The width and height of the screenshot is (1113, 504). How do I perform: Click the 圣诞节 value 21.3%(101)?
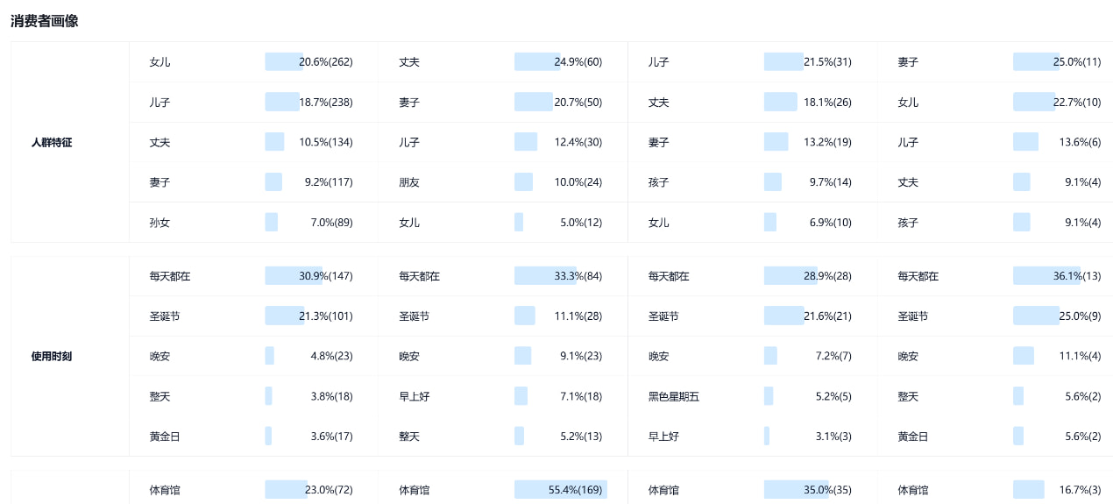[326, 316]
